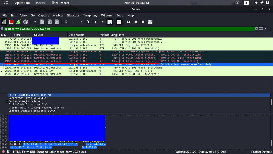
Task: Go to specified packet icon
Action: [88, 22]
